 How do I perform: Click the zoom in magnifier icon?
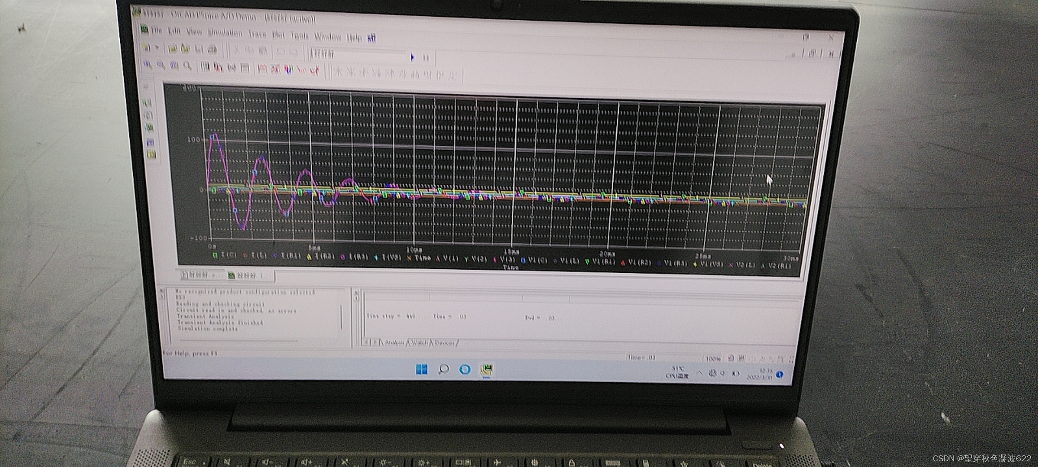(147, 65)
